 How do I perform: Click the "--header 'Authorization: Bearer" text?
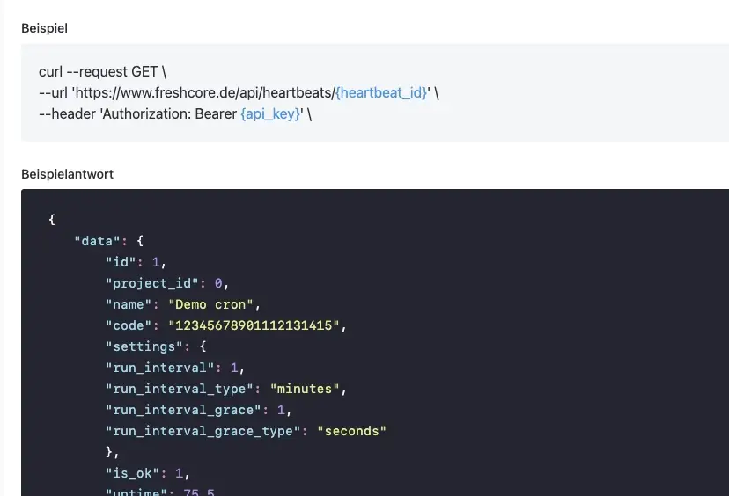coord(137,114)
